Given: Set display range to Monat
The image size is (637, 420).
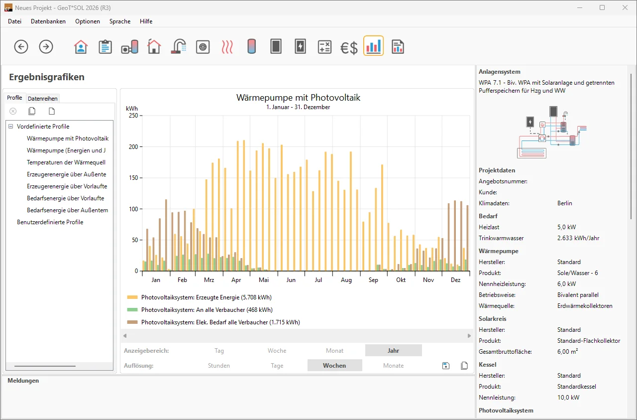Looking at the screenshot, I should pyautogui.click(x=334, y=351).
